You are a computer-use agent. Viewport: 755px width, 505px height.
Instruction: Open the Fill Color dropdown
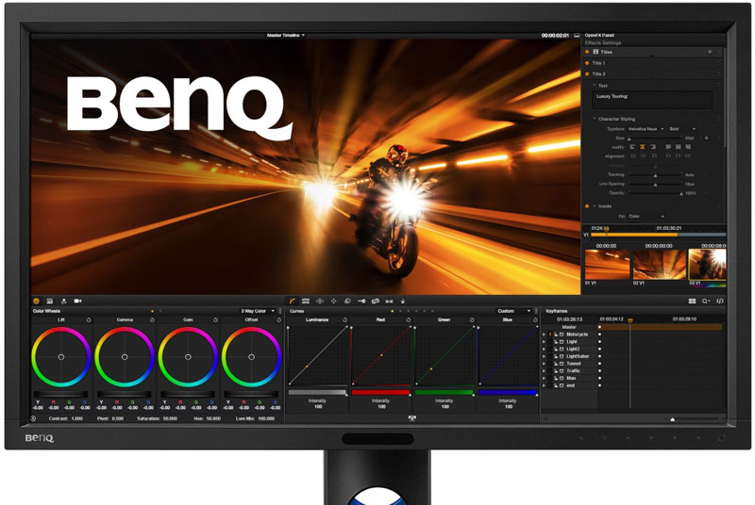(646, 216)
